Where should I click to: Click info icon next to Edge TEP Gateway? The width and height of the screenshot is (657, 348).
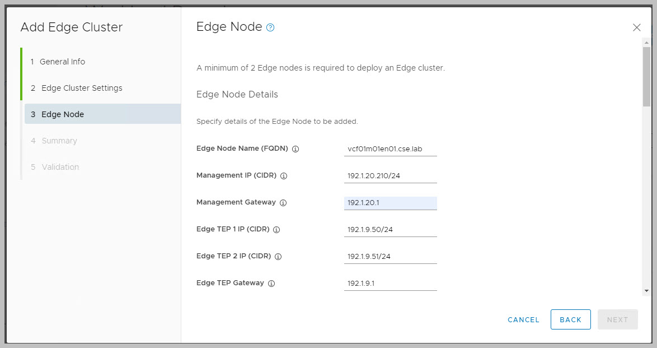coord(271,284)
